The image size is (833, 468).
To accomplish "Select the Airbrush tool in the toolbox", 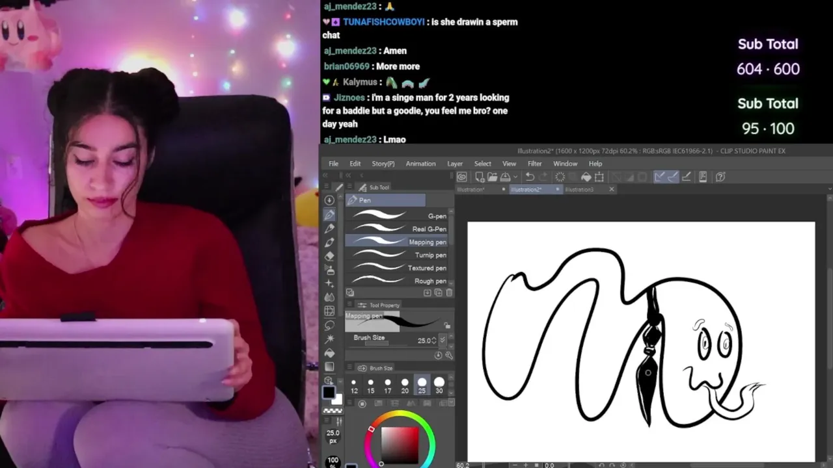I will 329,270.
